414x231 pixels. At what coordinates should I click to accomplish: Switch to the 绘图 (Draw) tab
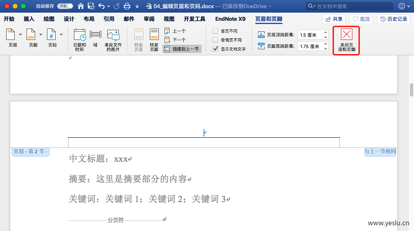[49, 19]
